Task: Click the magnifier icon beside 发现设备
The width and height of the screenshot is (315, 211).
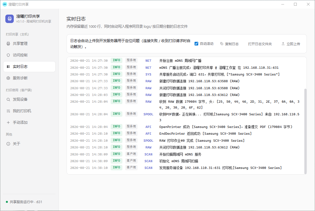Action: pos(8,100)
